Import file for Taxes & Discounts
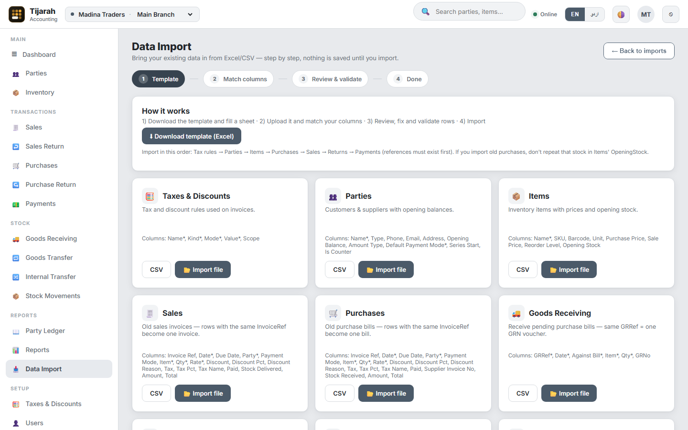The height and width of the screenshot is (430, 688). coord(203,269)
